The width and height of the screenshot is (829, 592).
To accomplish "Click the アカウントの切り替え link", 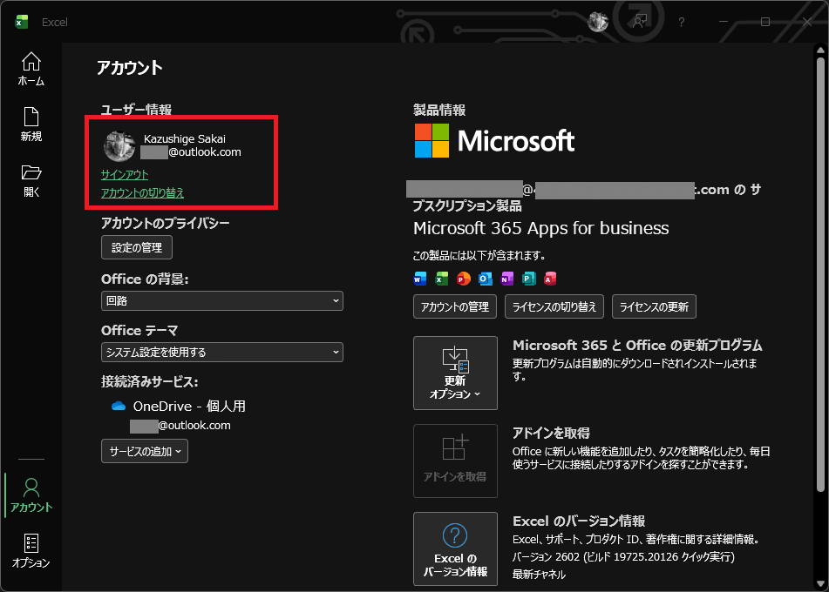I will click(142, 192).
